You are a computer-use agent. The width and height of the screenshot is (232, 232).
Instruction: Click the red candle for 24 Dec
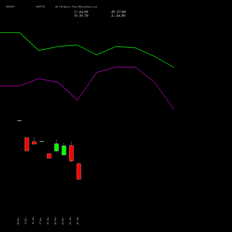tap(71, 153)
